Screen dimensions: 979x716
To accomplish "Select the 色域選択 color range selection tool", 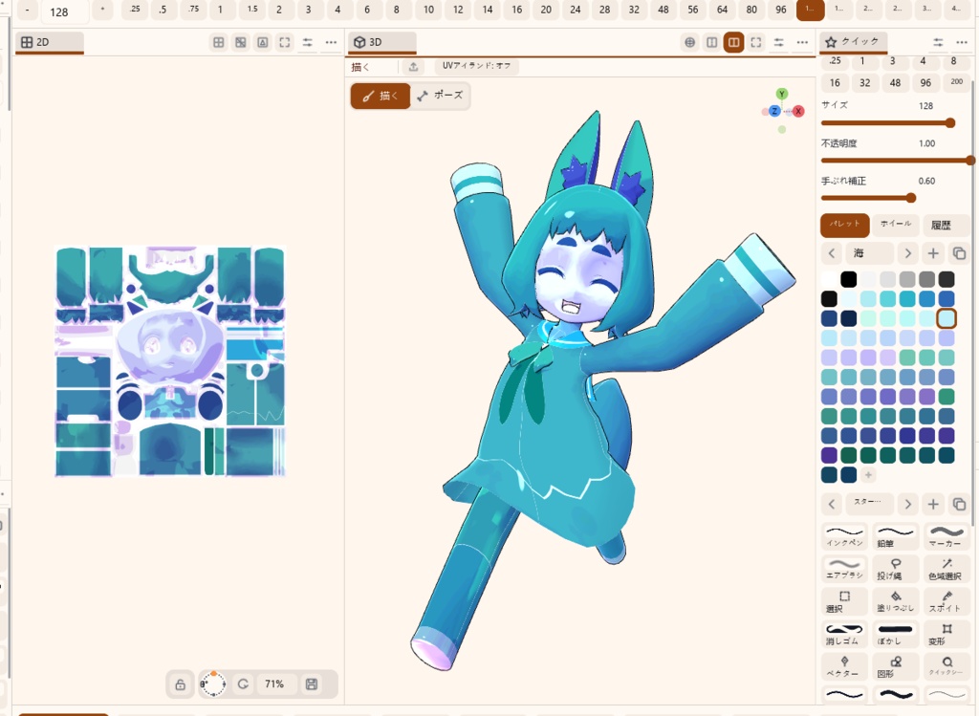I will [x=946, y=569].
